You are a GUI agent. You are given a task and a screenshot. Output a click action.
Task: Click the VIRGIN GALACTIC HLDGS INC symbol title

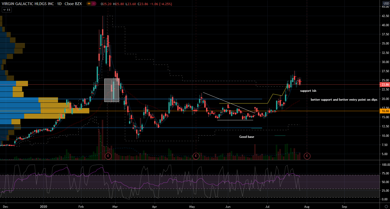pyautogui.click(x=28, y=4)
